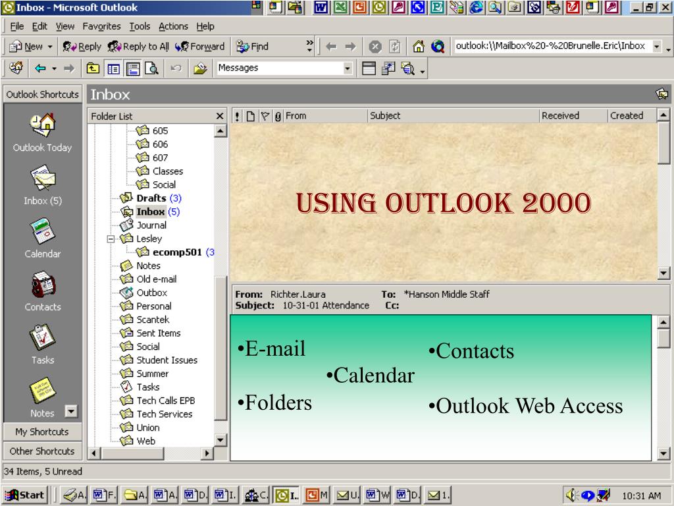Open the Edit menu
This screenshot has width=674, height=506.
(x=39, y=26)
